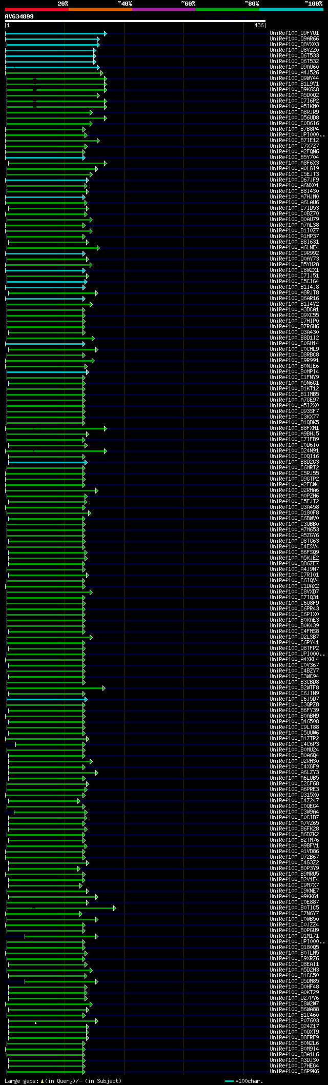This screenshot has width=328, height=1085.
Task: Select subject UniRef100_Q56UD8
Action: click(x=294, y=118)
